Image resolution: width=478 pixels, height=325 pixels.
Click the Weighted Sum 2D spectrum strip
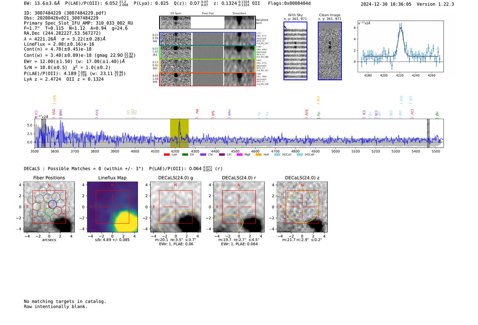(x=208, y=23)
